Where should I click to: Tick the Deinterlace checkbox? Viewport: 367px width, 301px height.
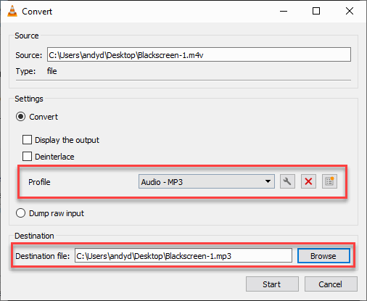coord(27,157)
